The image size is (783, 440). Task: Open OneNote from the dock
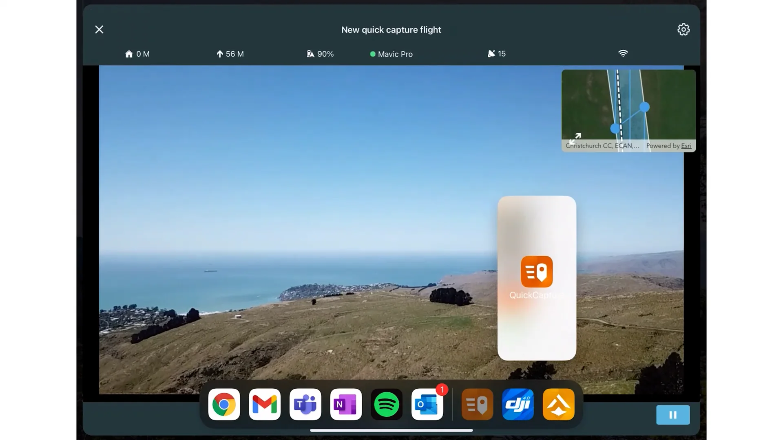click(346, 405)
